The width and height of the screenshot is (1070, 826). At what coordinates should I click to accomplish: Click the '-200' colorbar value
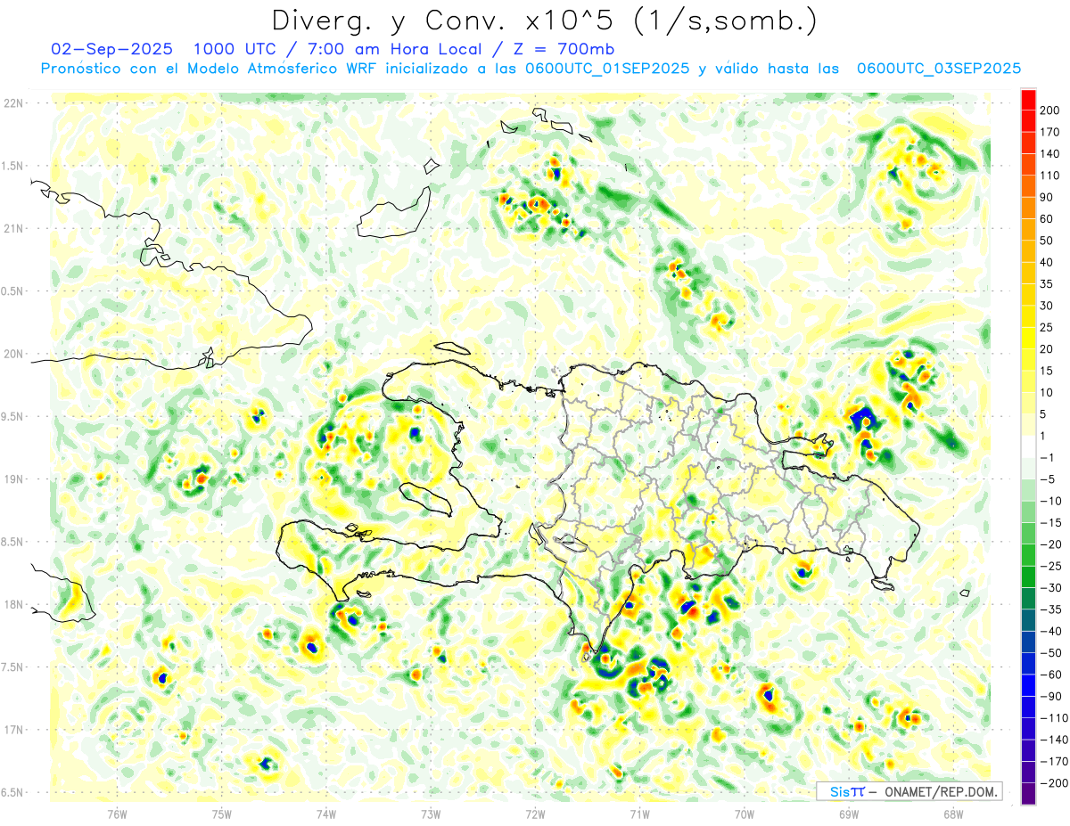click(1056, 784)
